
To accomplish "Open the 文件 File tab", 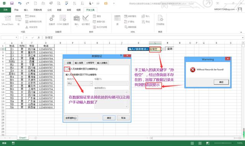I will coord(5,10).
